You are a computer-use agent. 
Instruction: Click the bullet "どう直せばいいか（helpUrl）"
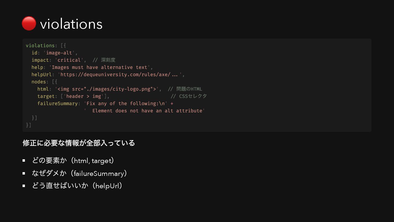[x=77, y=186]
